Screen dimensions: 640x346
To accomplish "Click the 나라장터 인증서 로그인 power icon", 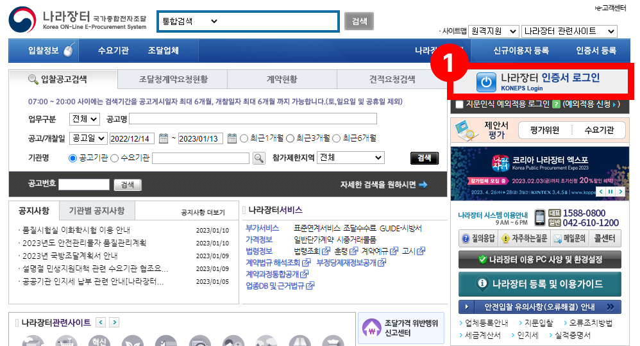I will click(486, 81).
